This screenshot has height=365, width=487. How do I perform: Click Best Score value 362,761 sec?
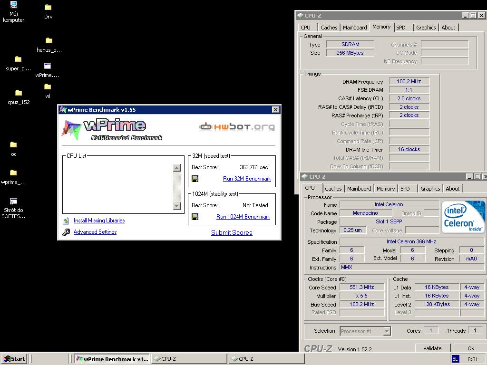click(x=254, y=167)
